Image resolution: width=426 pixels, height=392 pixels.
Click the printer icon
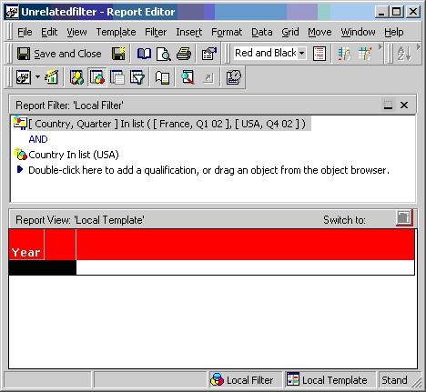184,54
